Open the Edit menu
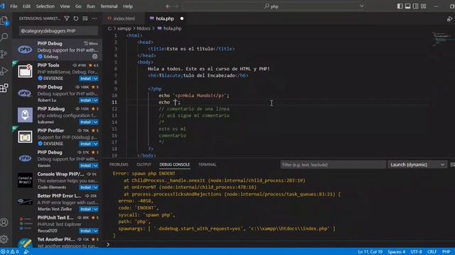Viewport: 455px width, 255px height. point(26,6)
